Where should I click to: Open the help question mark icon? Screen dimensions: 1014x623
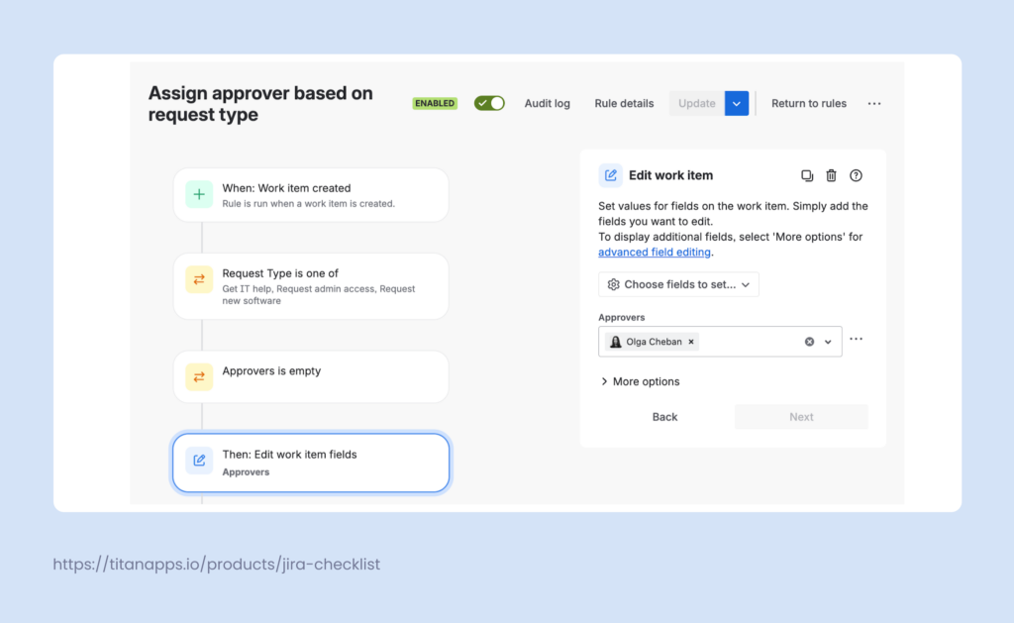point(856,175)
